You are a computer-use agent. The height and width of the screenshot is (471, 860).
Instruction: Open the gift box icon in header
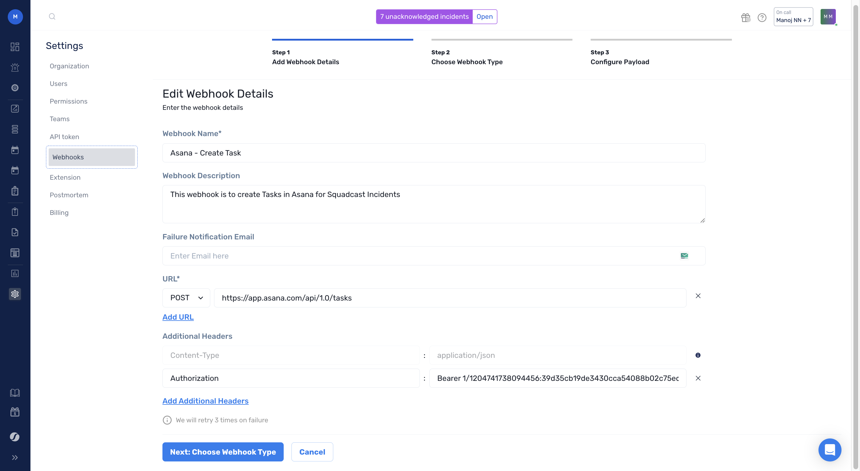745,17
